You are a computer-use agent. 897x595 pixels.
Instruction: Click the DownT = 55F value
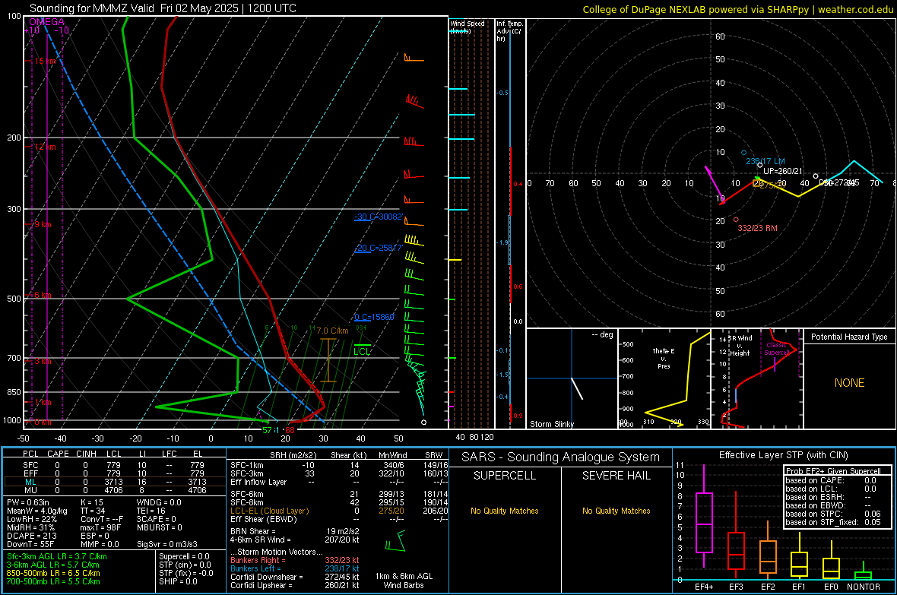pyautogui.click(x=30, y=544)
